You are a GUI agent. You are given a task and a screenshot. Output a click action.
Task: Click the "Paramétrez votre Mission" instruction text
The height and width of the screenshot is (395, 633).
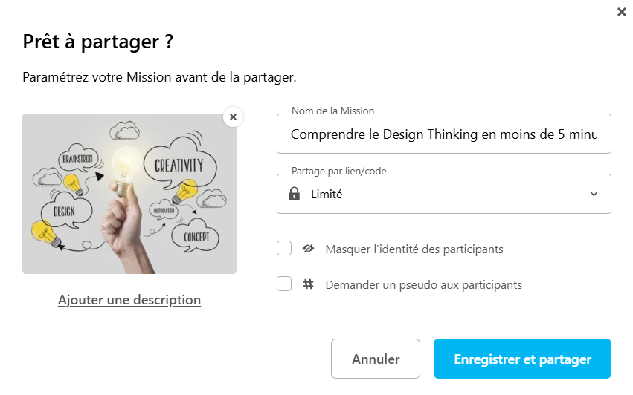(x=159, y=76)
